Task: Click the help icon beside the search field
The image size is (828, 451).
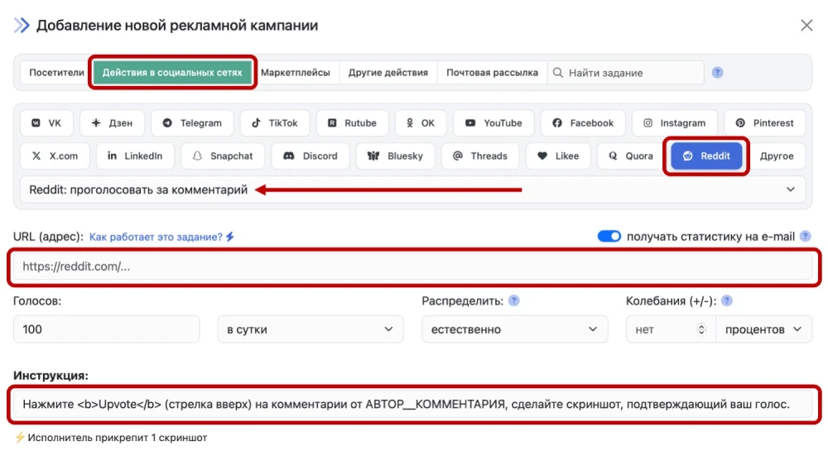Action: click(718, 73)
